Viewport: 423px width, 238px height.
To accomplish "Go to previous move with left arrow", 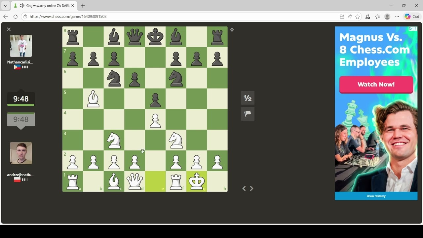I will pyautogui.click(x=244, y=188).
